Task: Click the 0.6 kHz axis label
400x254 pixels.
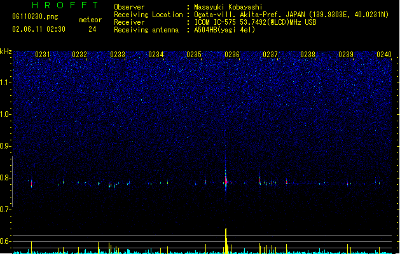Action: [5, 241]
